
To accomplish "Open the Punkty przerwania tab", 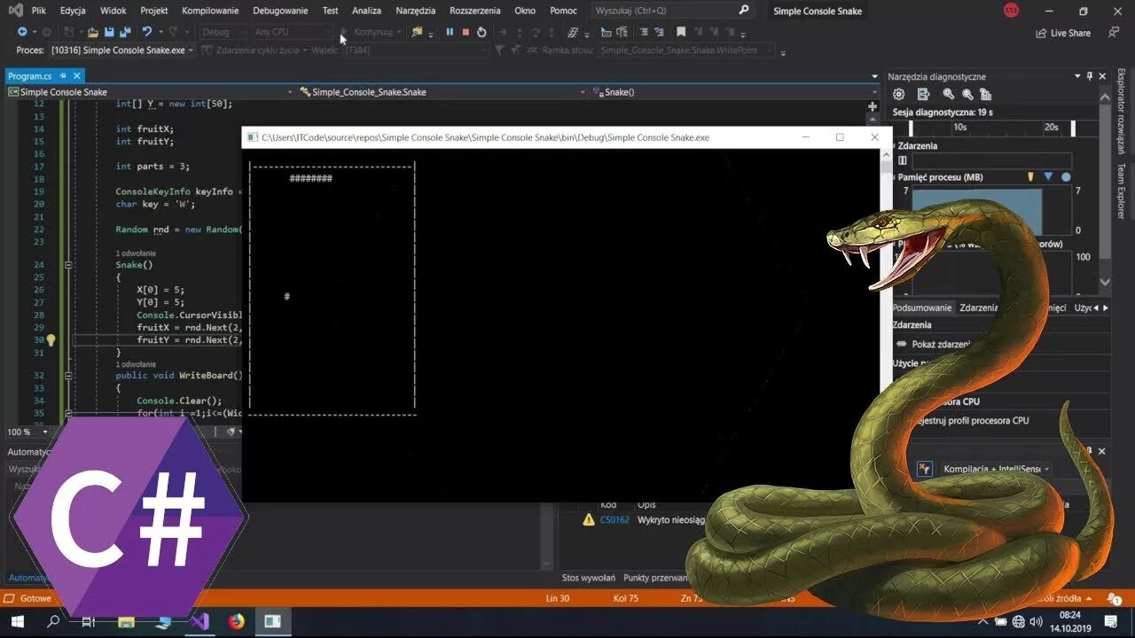I will (x=656, y=578).
